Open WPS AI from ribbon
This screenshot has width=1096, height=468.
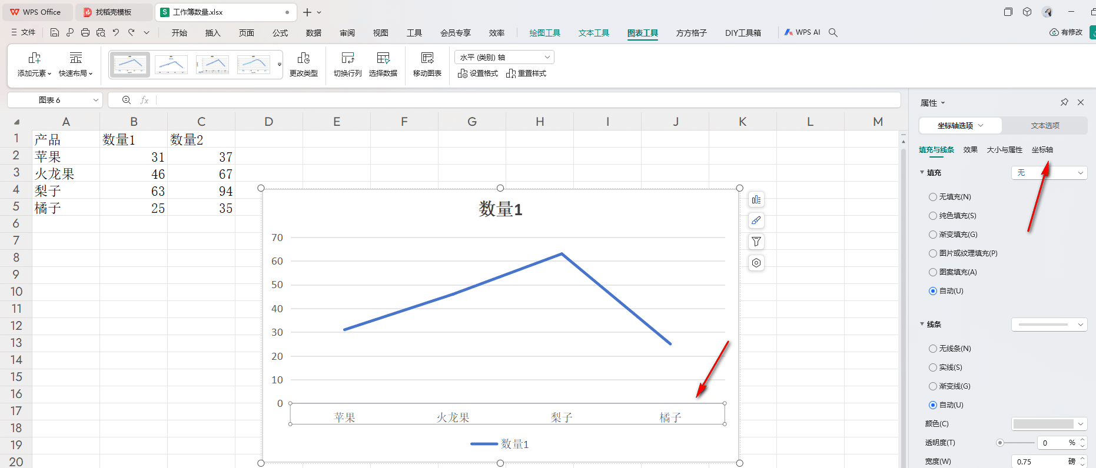(802, 33)
